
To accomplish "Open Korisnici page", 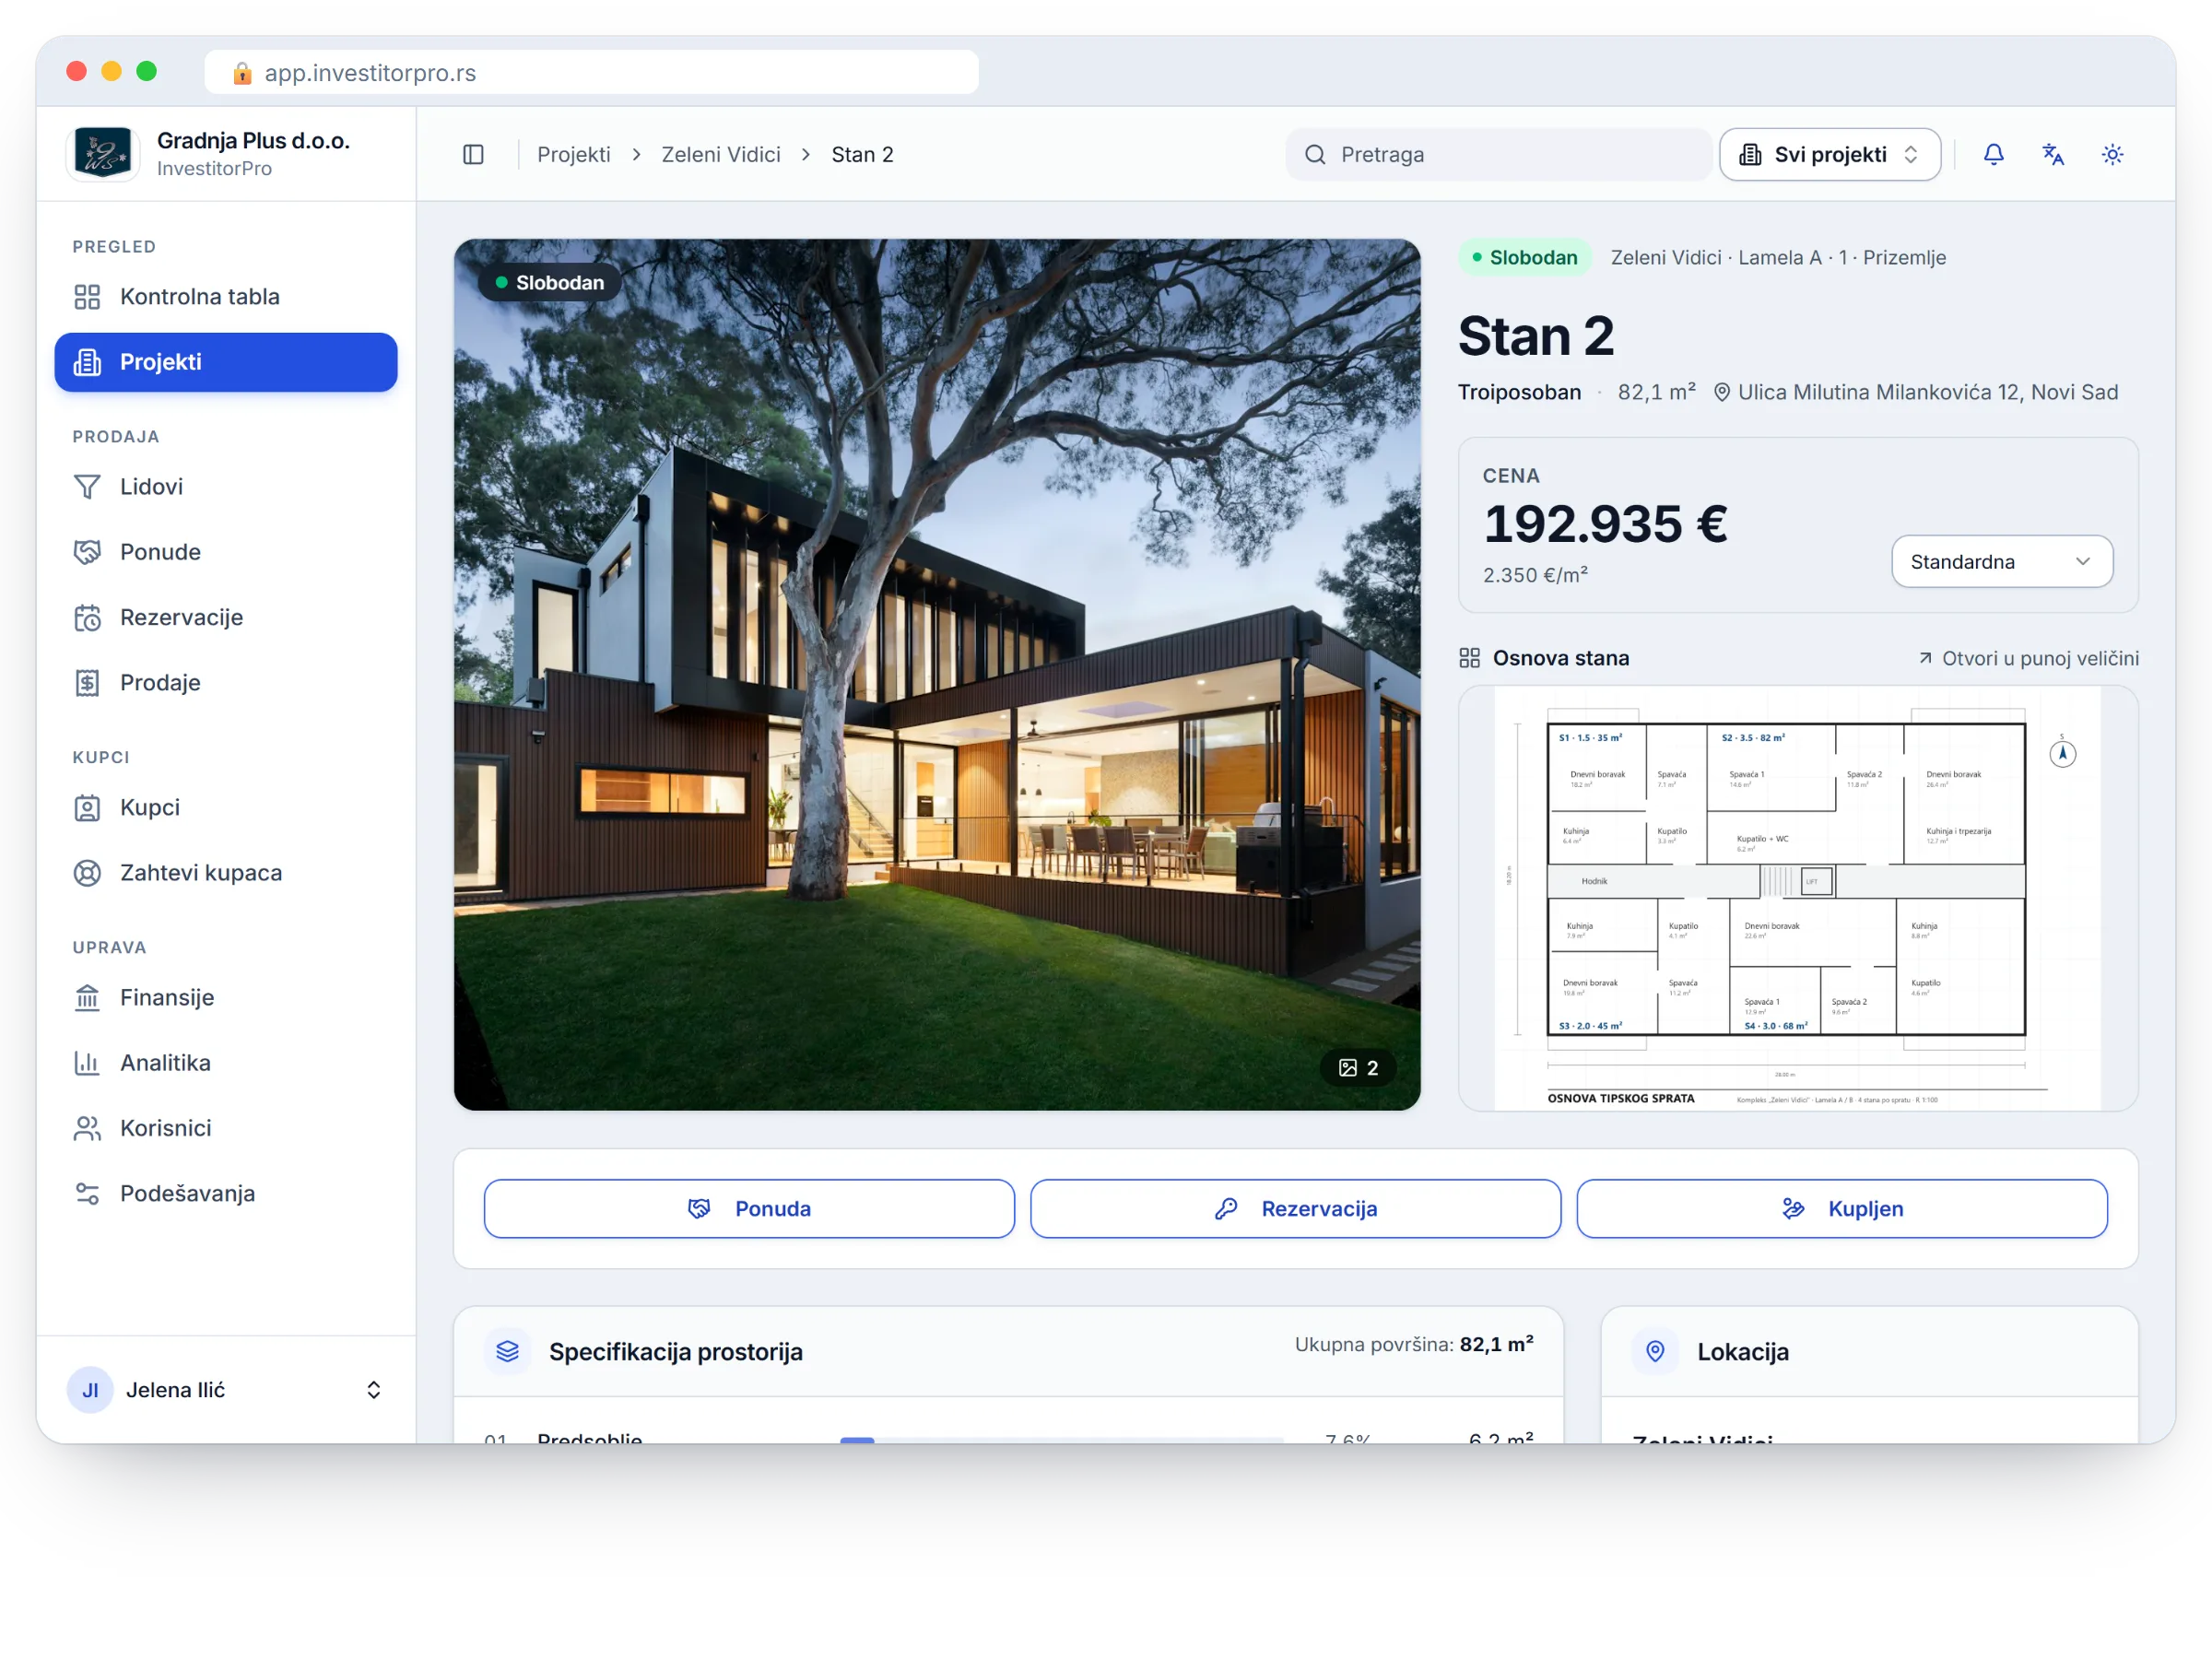I will tap(226, 1128).
